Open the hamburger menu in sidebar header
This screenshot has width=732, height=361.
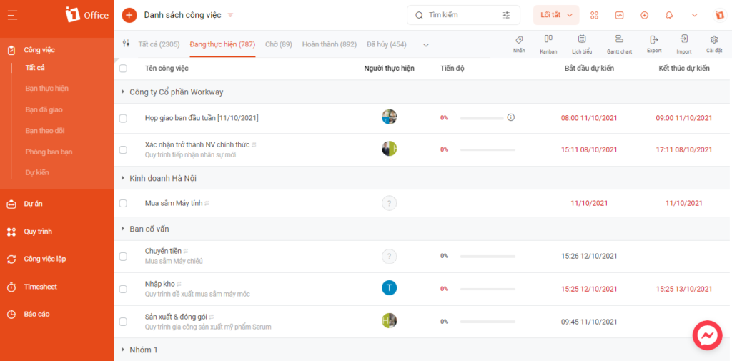13,16
